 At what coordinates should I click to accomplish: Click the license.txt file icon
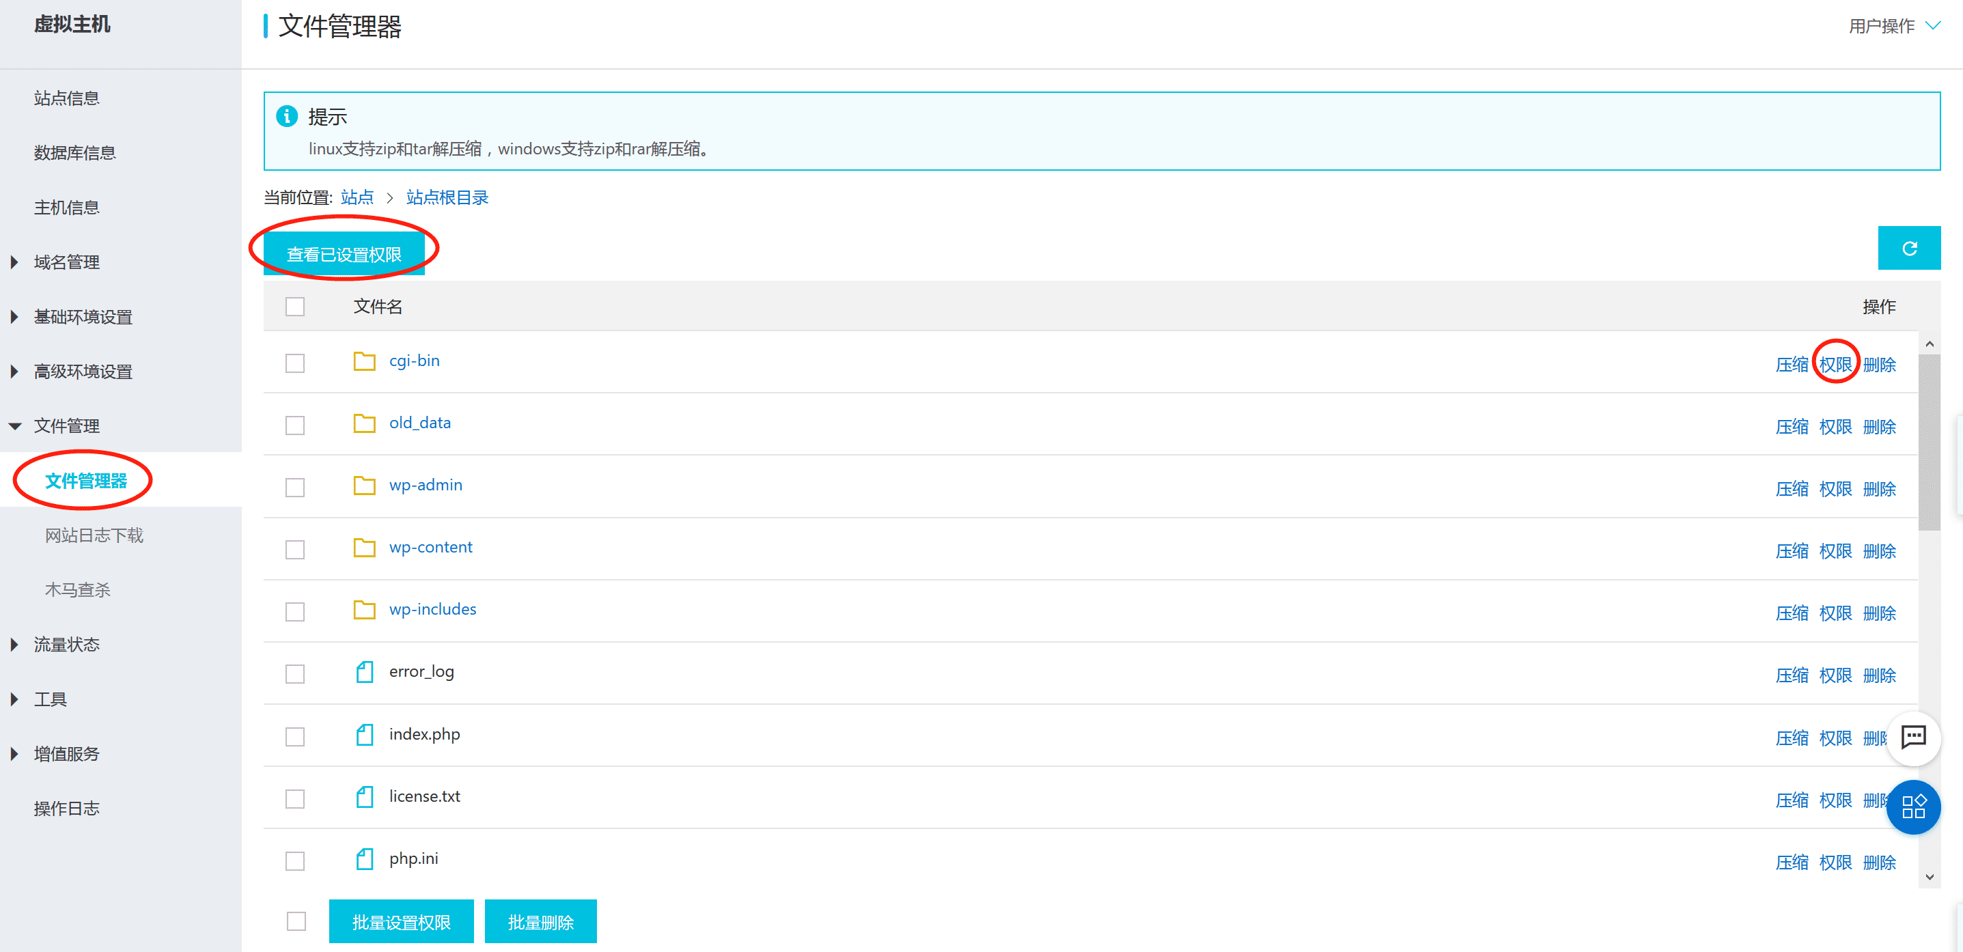tap(365, 797)
